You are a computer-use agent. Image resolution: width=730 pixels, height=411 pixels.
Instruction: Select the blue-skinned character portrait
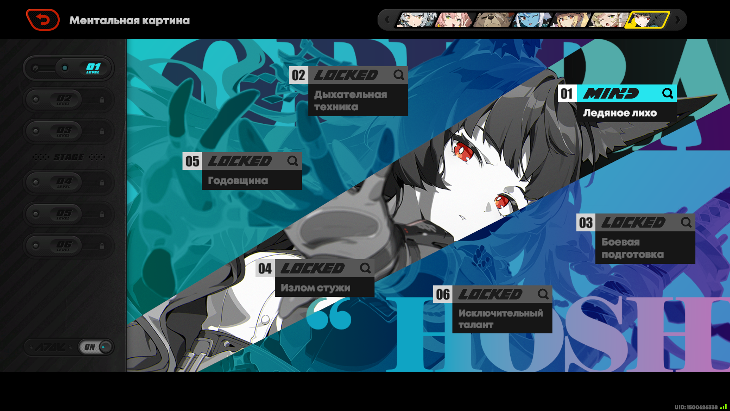(532, 20)
